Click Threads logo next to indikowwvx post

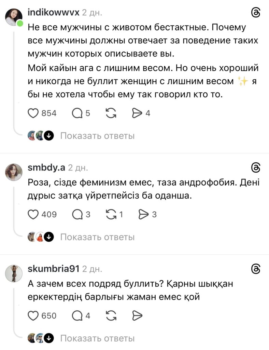256,13
